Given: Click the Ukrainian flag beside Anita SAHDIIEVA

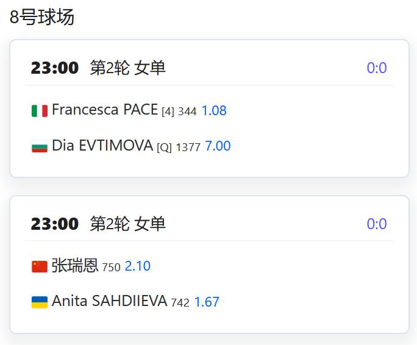Looking at the screenshot, I should tap(40, 302).
